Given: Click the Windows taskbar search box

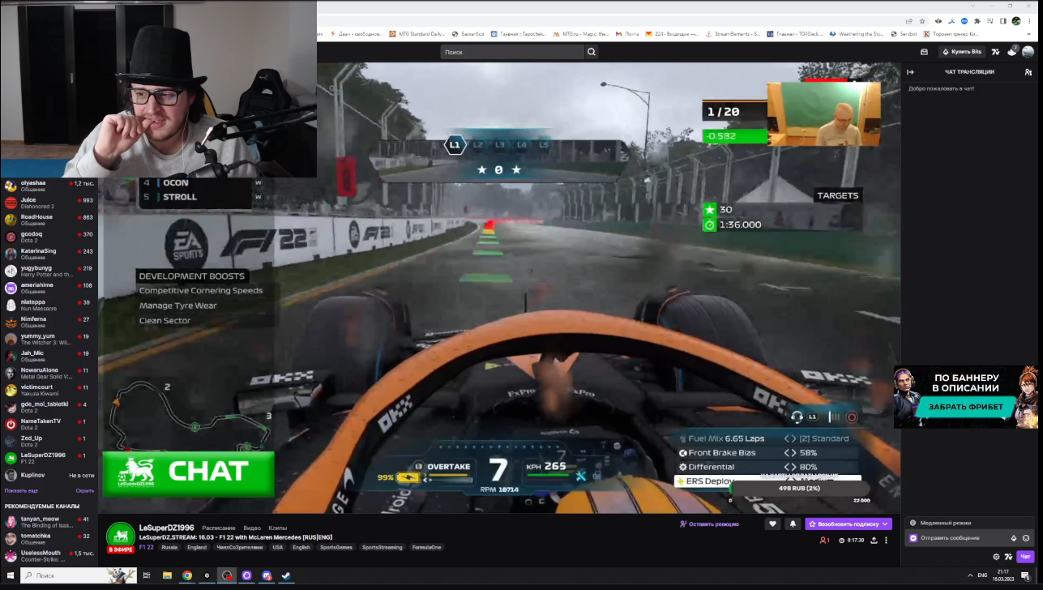Looking at the screenshot, I should click(79, 575).
